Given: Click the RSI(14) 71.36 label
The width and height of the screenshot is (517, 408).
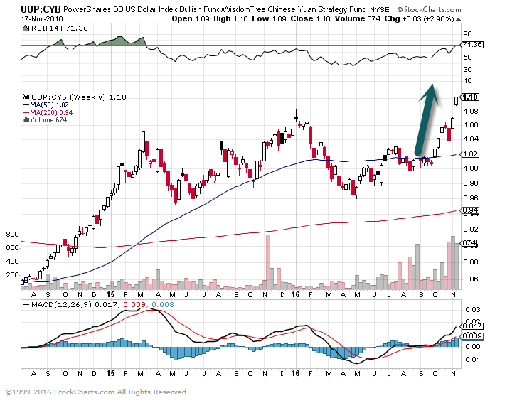Looking at the screenshot, I should click(x=59, y=28).
